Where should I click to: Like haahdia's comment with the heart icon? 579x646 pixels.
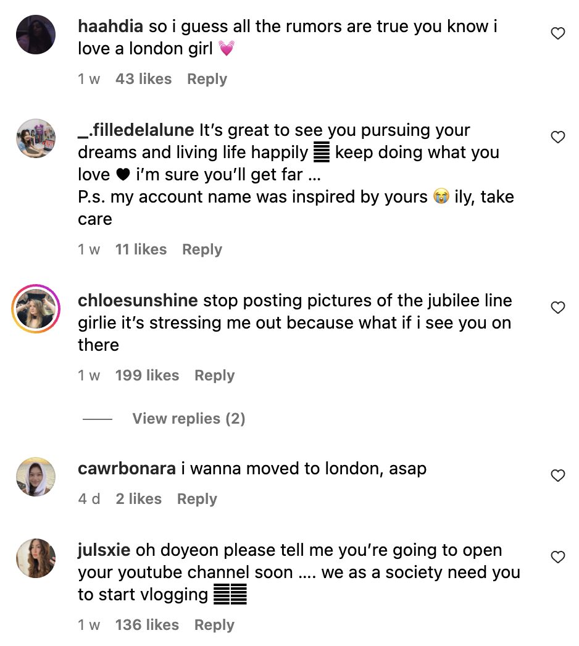pyautogui.click(x=557, y=34)
